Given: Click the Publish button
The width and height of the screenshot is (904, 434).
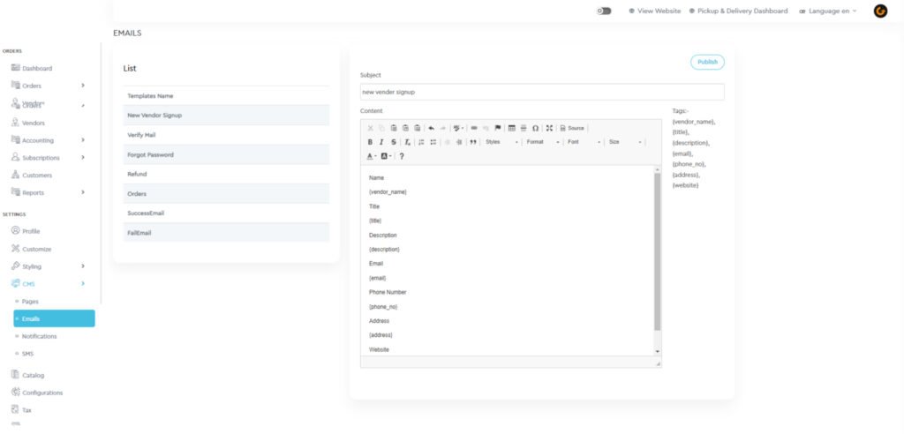Looking at the screenshot, I should pyautogui.click(x=707, y=62).
